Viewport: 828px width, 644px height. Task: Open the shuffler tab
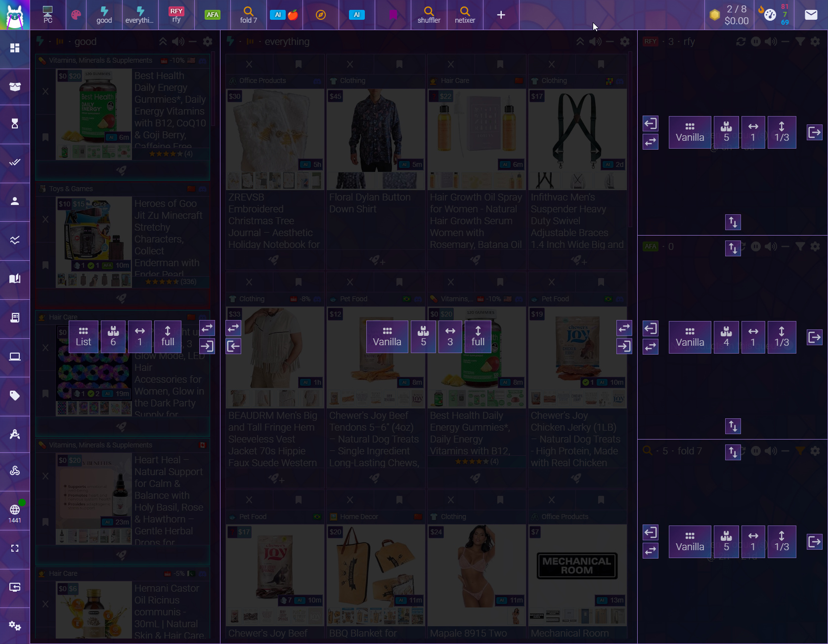click(x=429, y=15)
